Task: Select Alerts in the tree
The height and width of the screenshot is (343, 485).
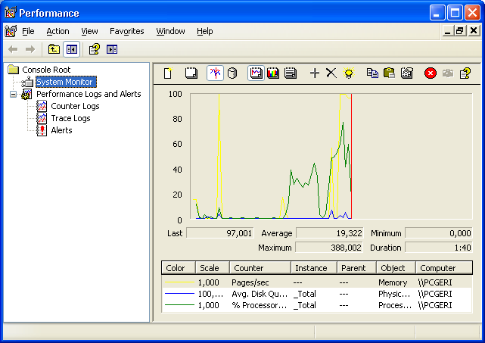Action: [61, 130]
